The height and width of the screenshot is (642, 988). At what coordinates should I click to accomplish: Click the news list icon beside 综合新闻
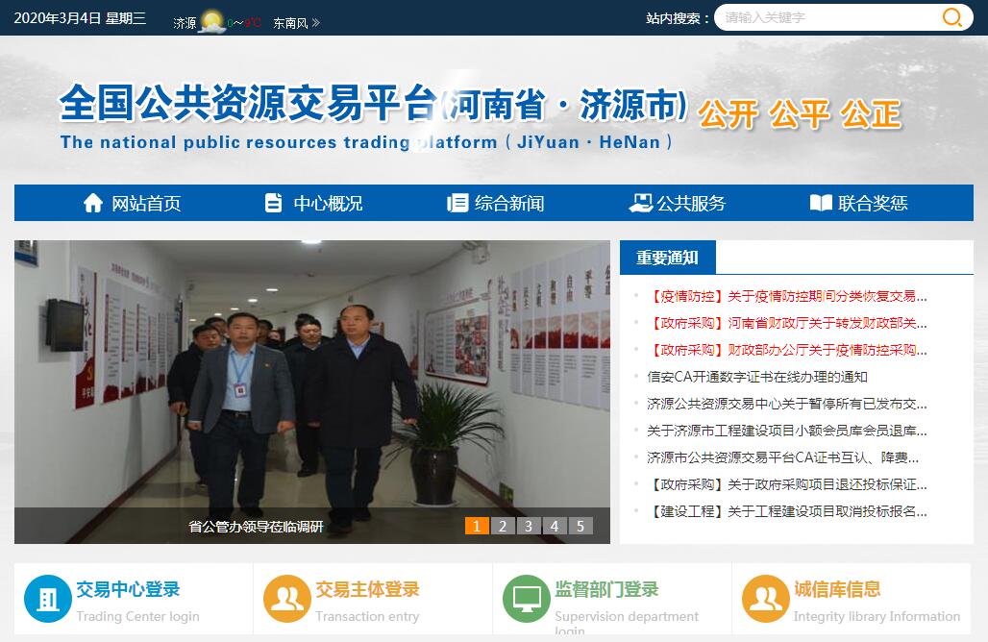coord(457,203)
